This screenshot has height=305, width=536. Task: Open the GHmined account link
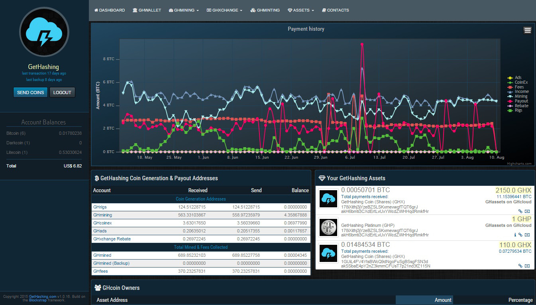click(102, 255)
